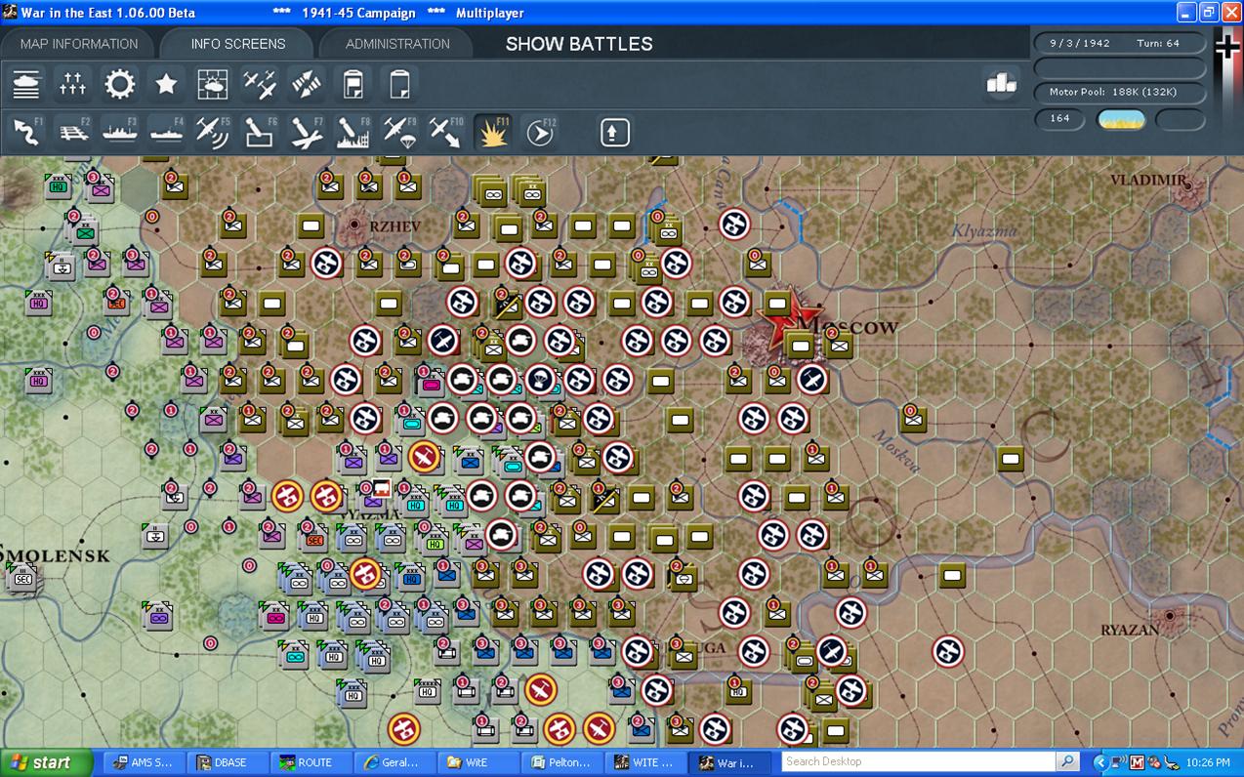This screenshot has width=1244, height=777.
Task: Switch to MAP INFORMATION tab
Action: (79, 44)
